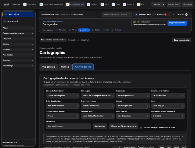Click the Assistant VAVI sparkle icon
The image size is (195, 148).
pos(136,14)
